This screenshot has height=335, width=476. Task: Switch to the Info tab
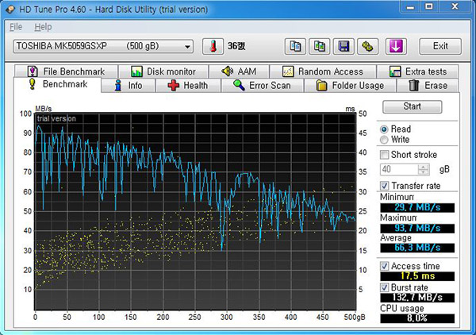click(128, 86)
